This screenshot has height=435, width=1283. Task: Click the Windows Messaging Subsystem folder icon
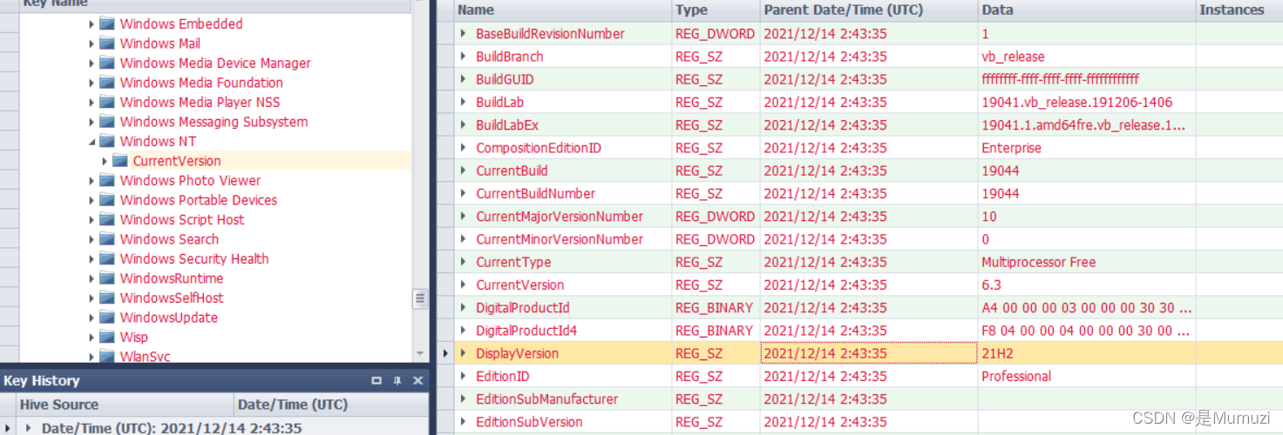(107, 122)
